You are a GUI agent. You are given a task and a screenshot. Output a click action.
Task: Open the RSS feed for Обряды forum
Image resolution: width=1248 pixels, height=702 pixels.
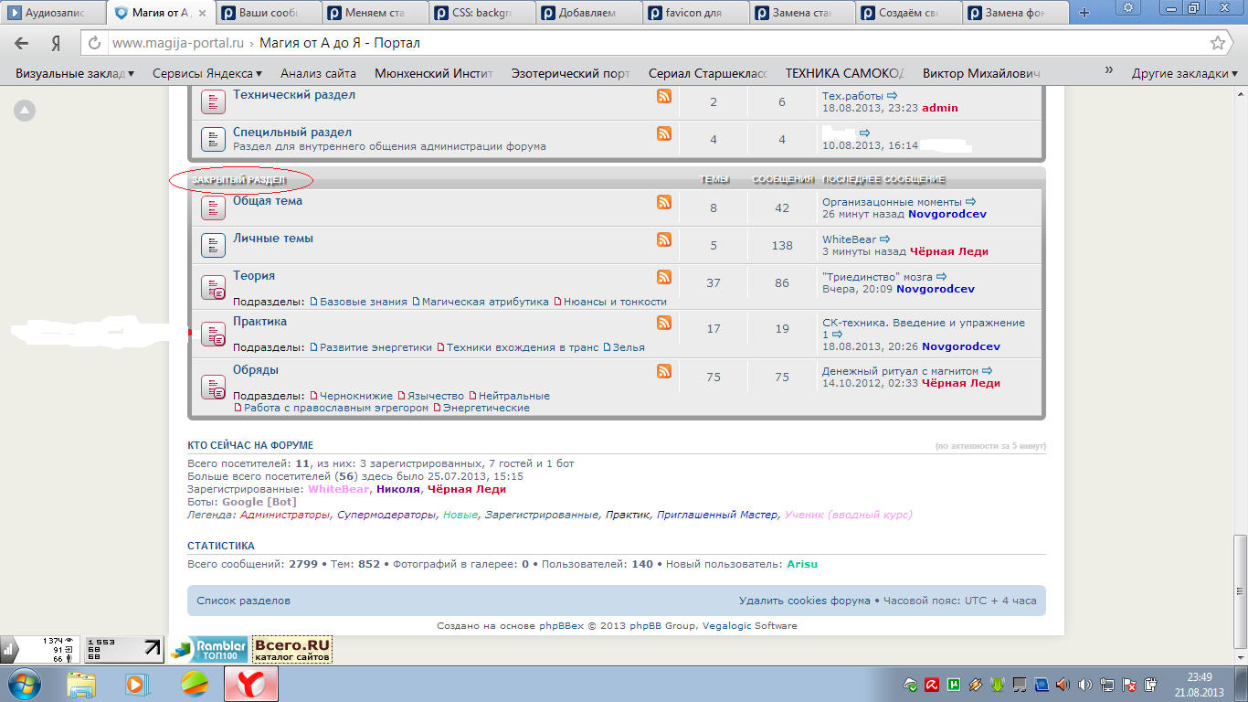pos(664,371)
